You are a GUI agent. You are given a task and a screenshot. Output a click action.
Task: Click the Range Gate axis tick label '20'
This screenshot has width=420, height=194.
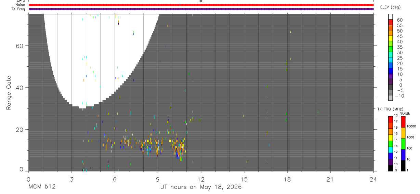(x=19, y=129)
